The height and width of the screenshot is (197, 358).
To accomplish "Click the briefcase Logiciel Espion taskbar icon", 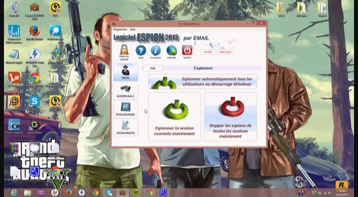I will [x=122, y=193].
